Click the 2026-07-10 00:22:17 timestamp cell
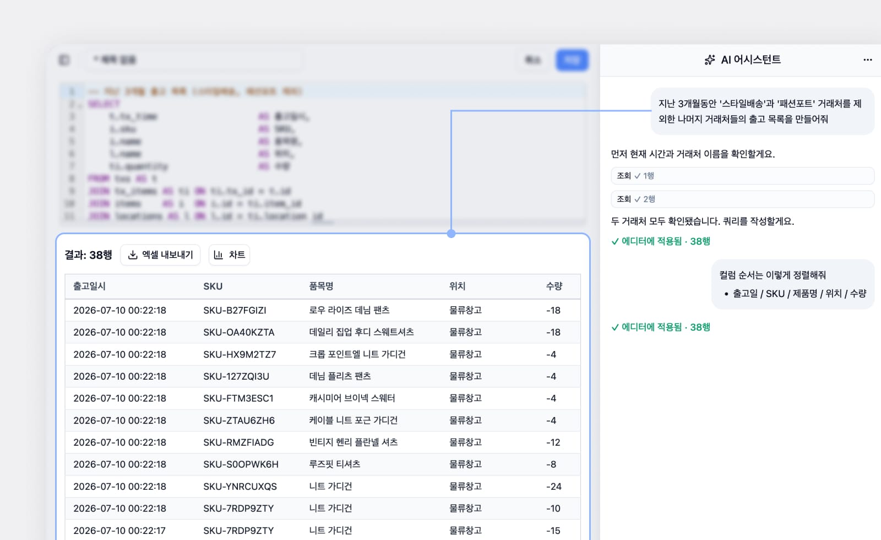 119,531
